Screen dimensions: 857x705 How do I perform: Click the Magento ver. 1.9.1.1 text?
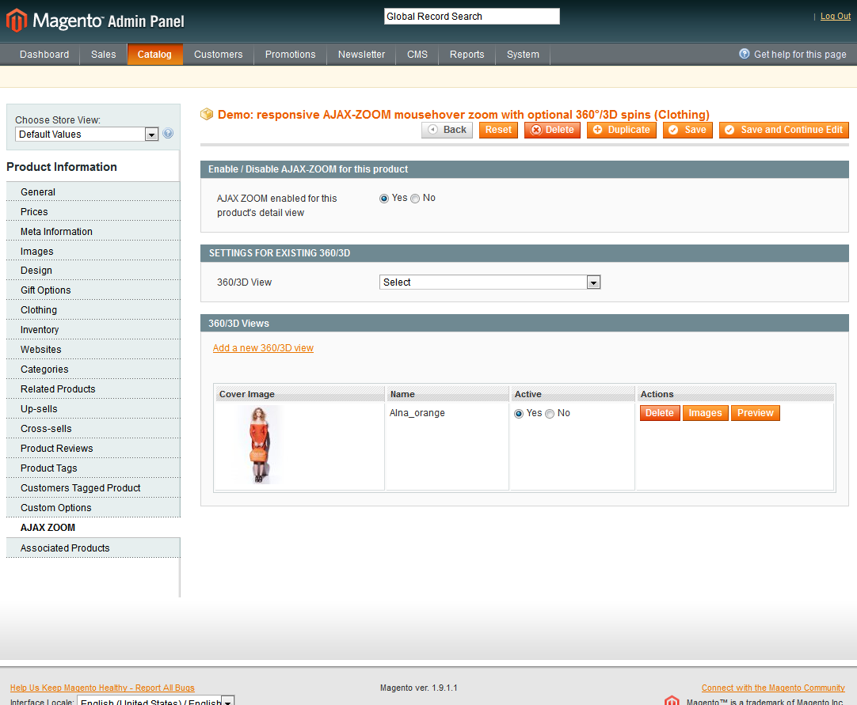coord(419,688)
